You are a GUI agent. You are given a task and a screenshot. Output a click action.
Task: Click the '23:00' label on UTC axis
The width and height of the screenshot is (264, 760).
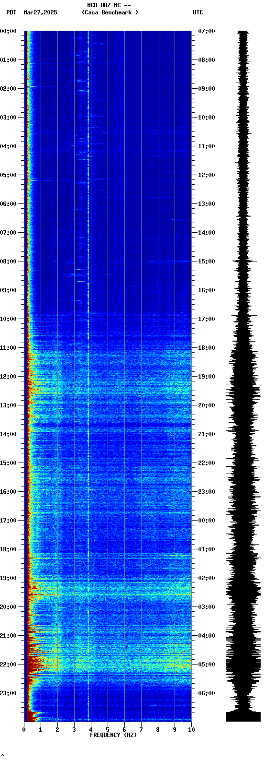207,492
